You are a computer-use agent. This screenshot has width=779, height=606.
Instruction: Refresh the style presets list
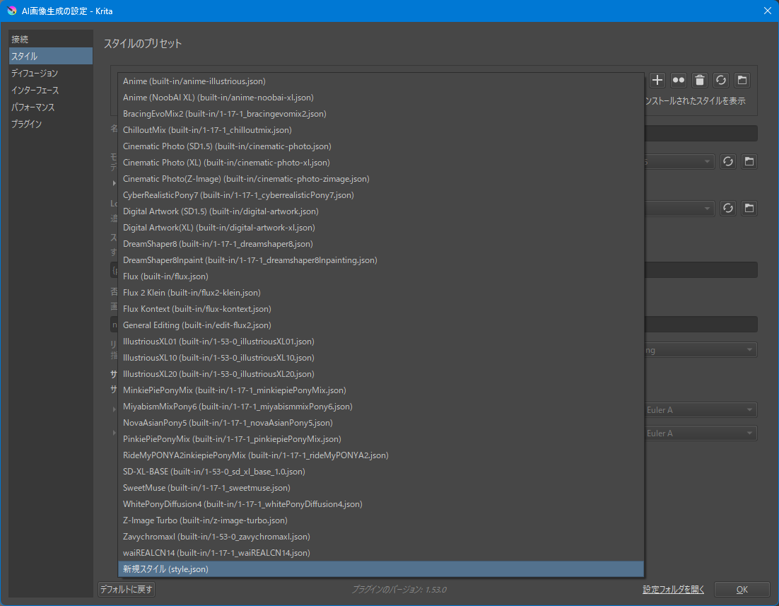click(721, 80)
